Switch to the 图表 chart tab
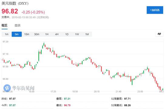 pyautogui.click(x=18, y=25)
